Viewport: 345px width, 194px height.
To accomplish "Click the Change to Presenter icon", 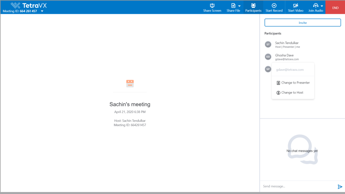I will [x=278, y=83].
